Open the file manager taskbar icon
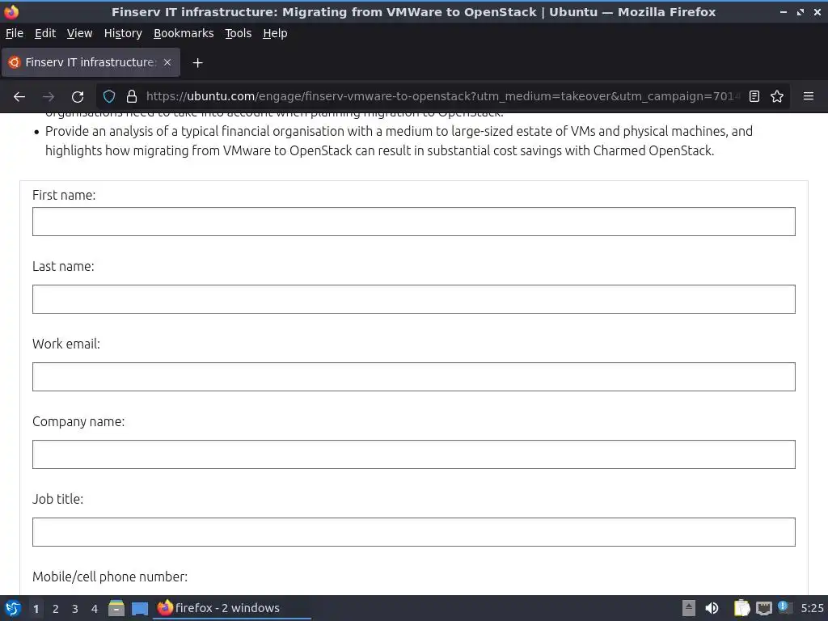The height and width of the screenshot is (621, 828). click(116, 608)
